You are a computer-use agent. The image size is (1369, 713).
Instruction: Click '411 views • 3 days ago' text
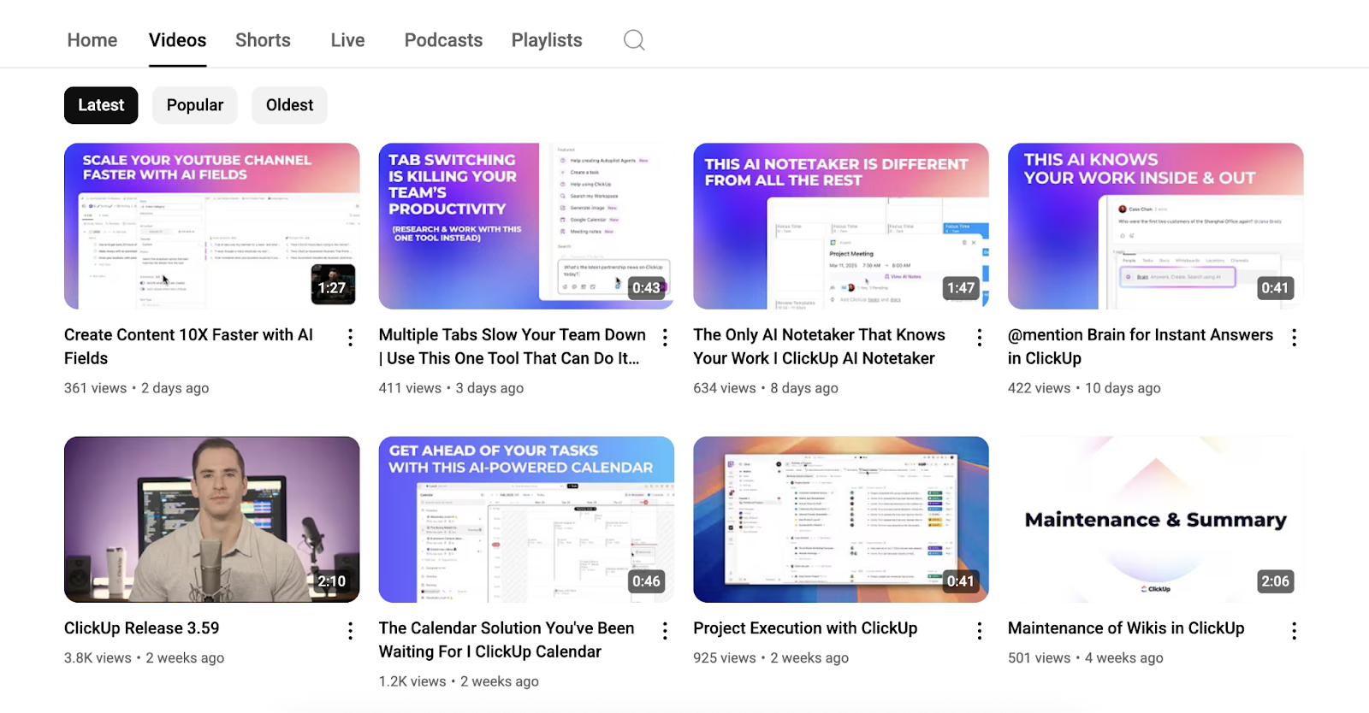click(451, 388)
